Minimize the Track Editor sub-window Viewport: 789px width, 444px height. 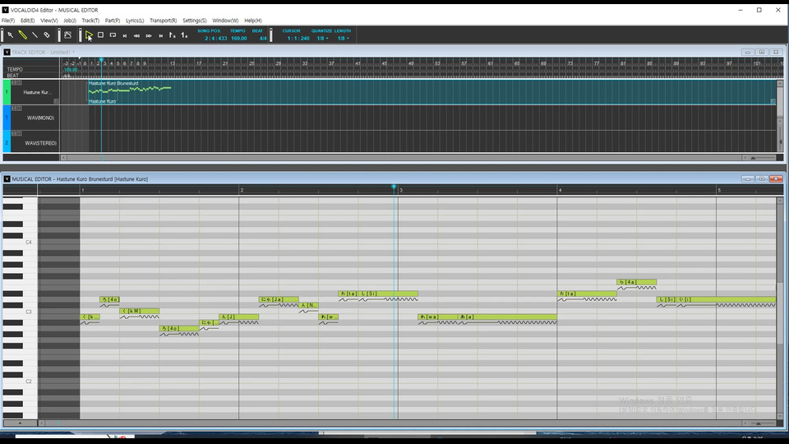coord(748,53)
